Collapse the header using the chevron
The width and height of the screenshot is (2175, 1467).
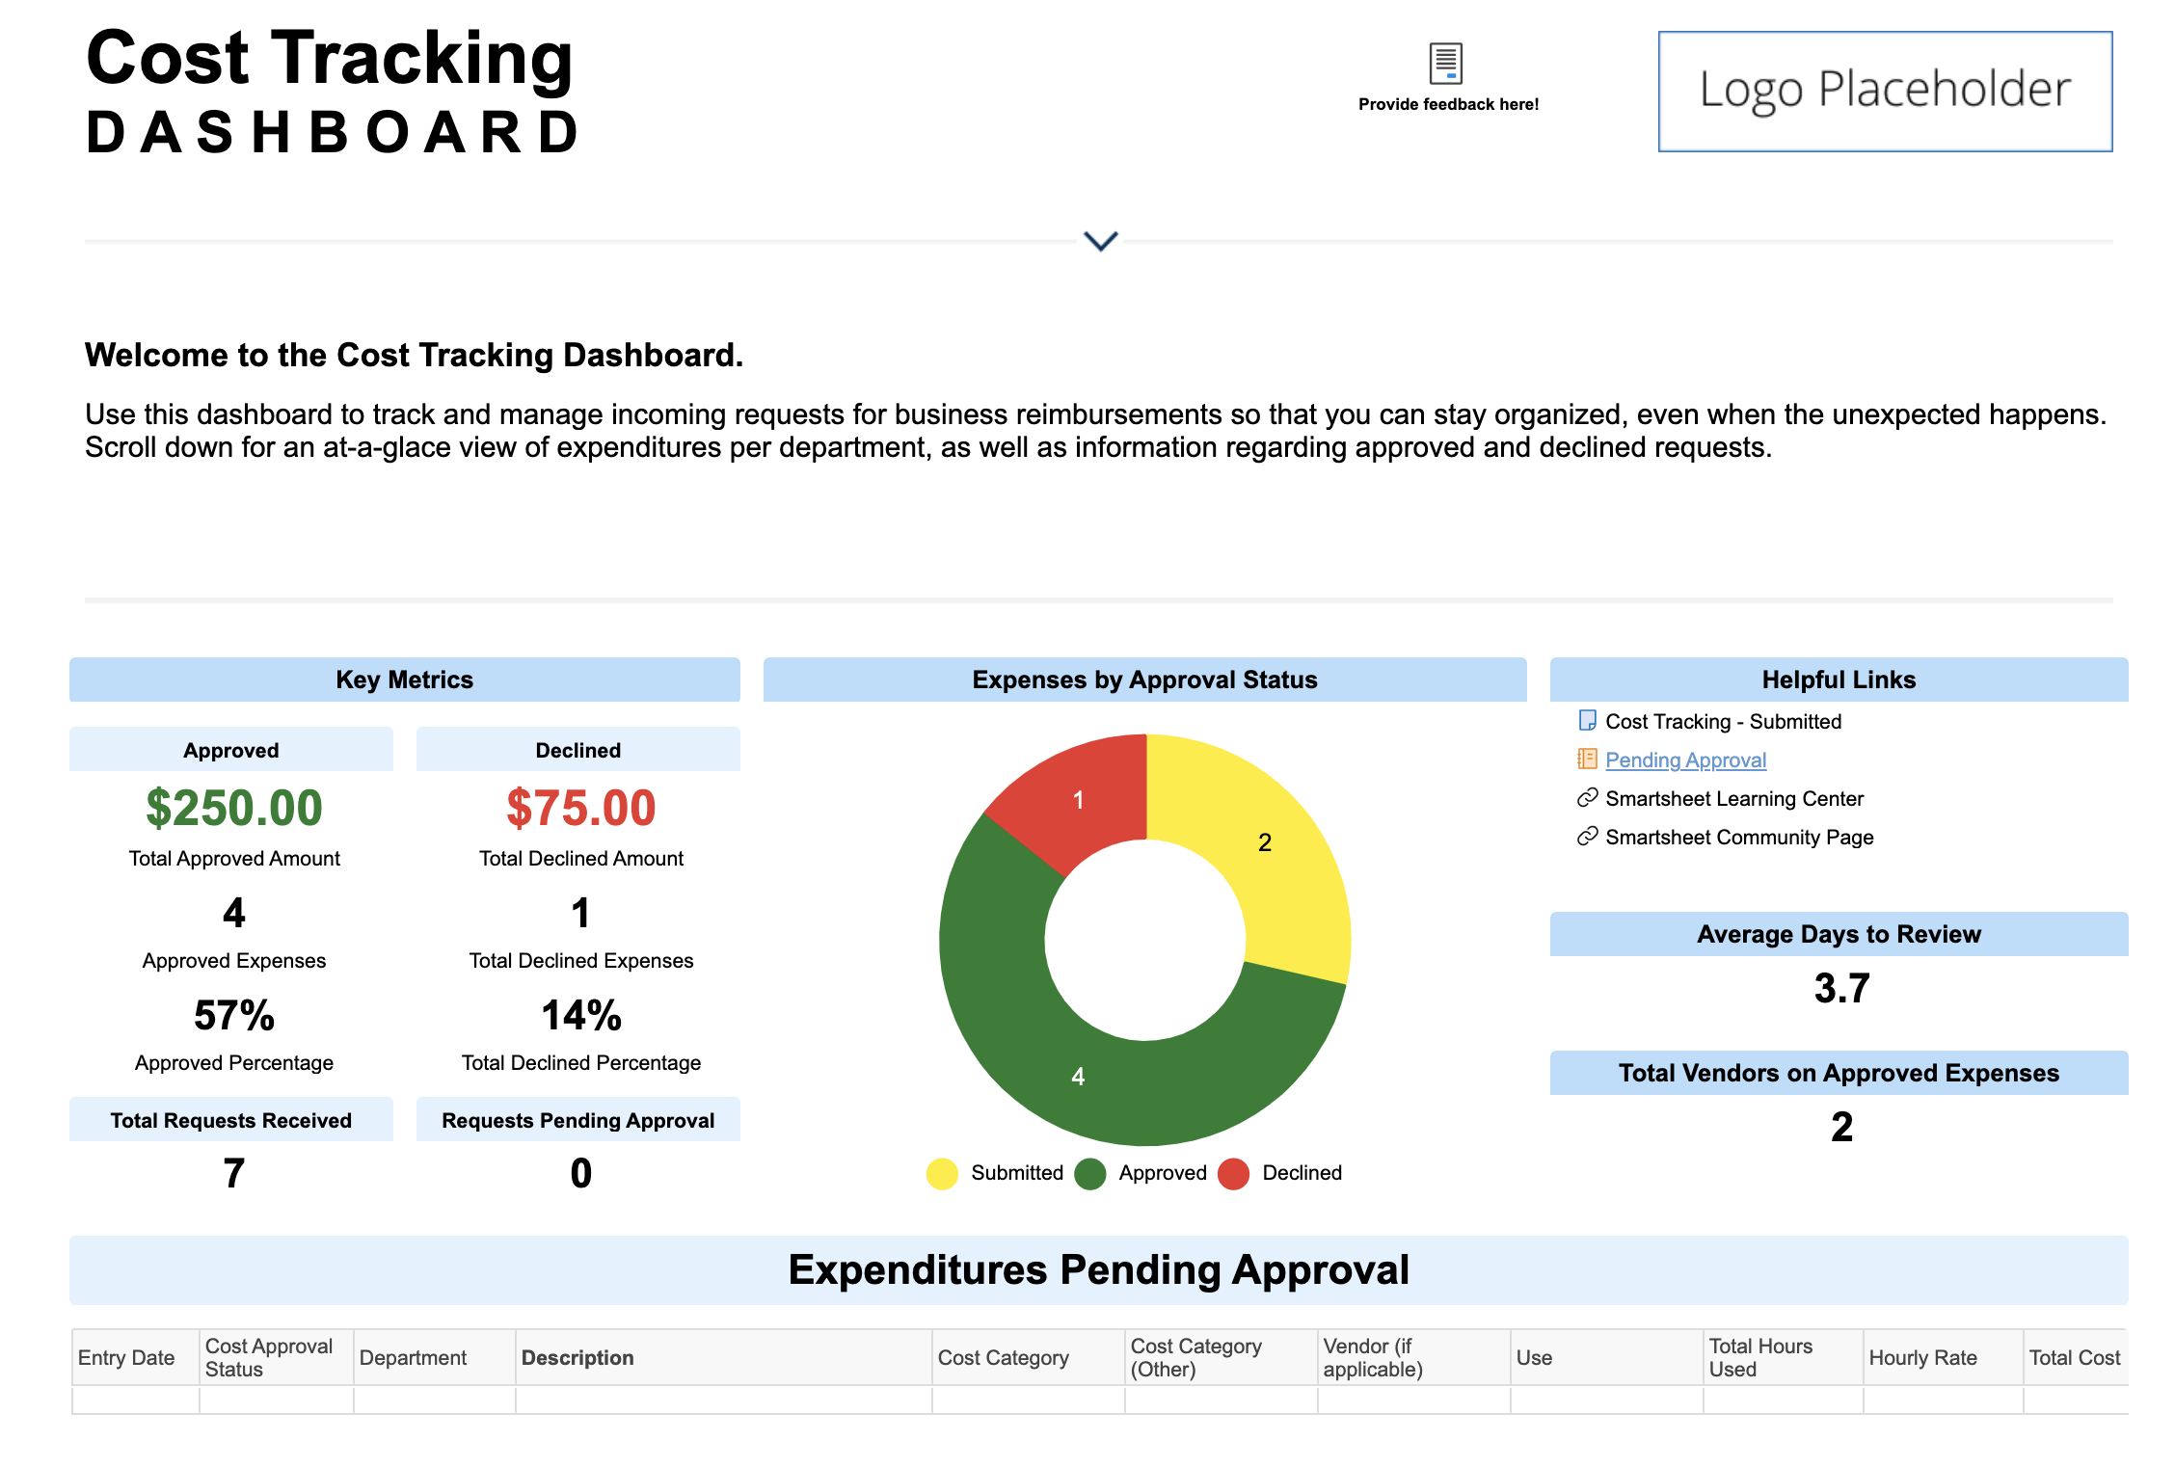[1100, 241]
